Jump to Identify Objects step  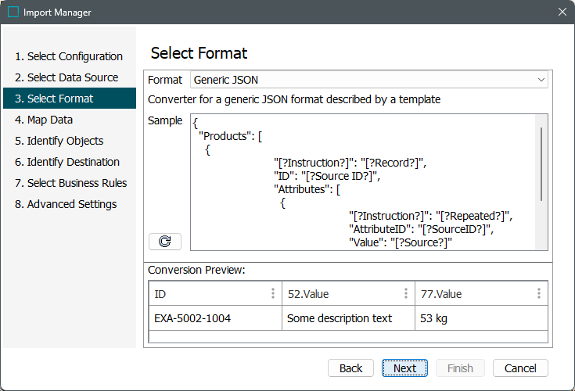coord(59,141)
